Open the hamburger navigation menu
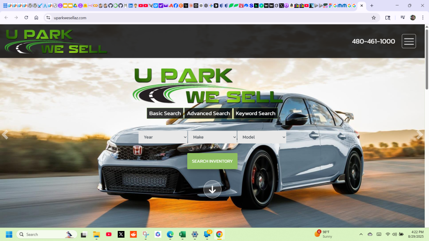 pyautogui.click(x=408, y=41)
